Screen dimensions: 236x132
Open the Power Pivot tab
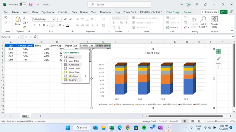130,12
